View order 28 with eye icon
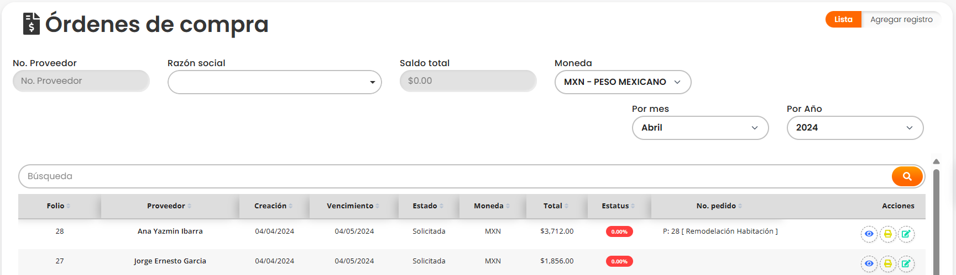 869,234
